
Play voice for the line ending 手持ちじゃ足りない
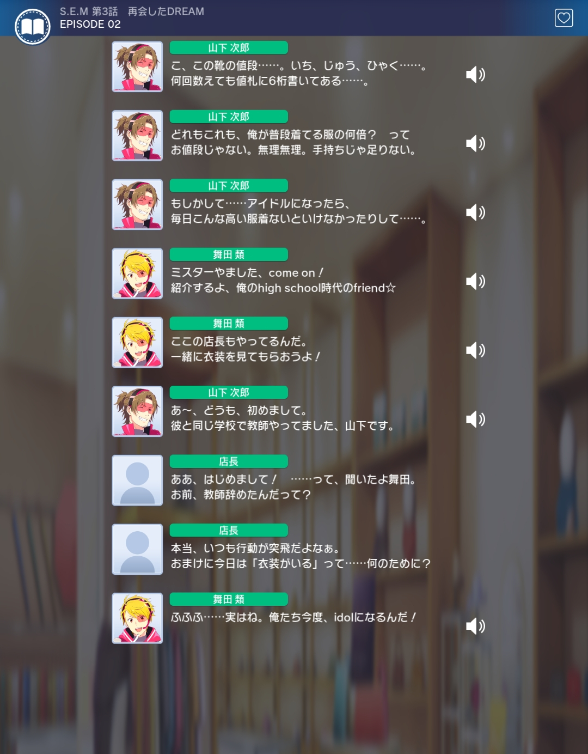point(475,143)
